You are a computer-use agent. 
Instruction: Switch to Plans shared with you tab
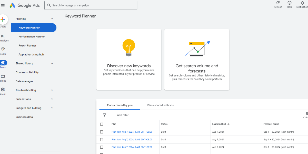click(161, 105)
